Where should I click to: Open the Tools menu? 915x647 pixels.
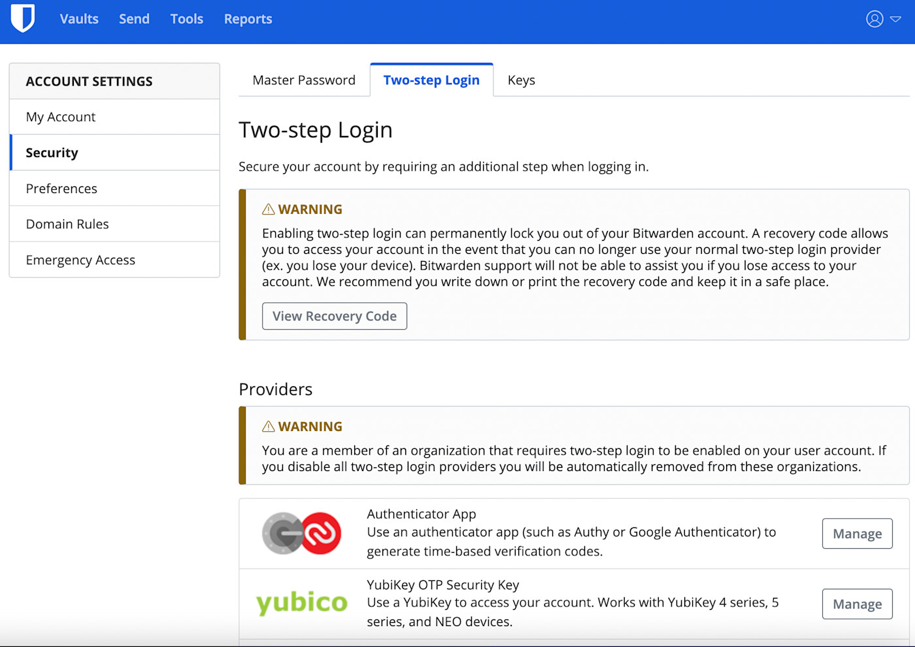coord(186,19)
